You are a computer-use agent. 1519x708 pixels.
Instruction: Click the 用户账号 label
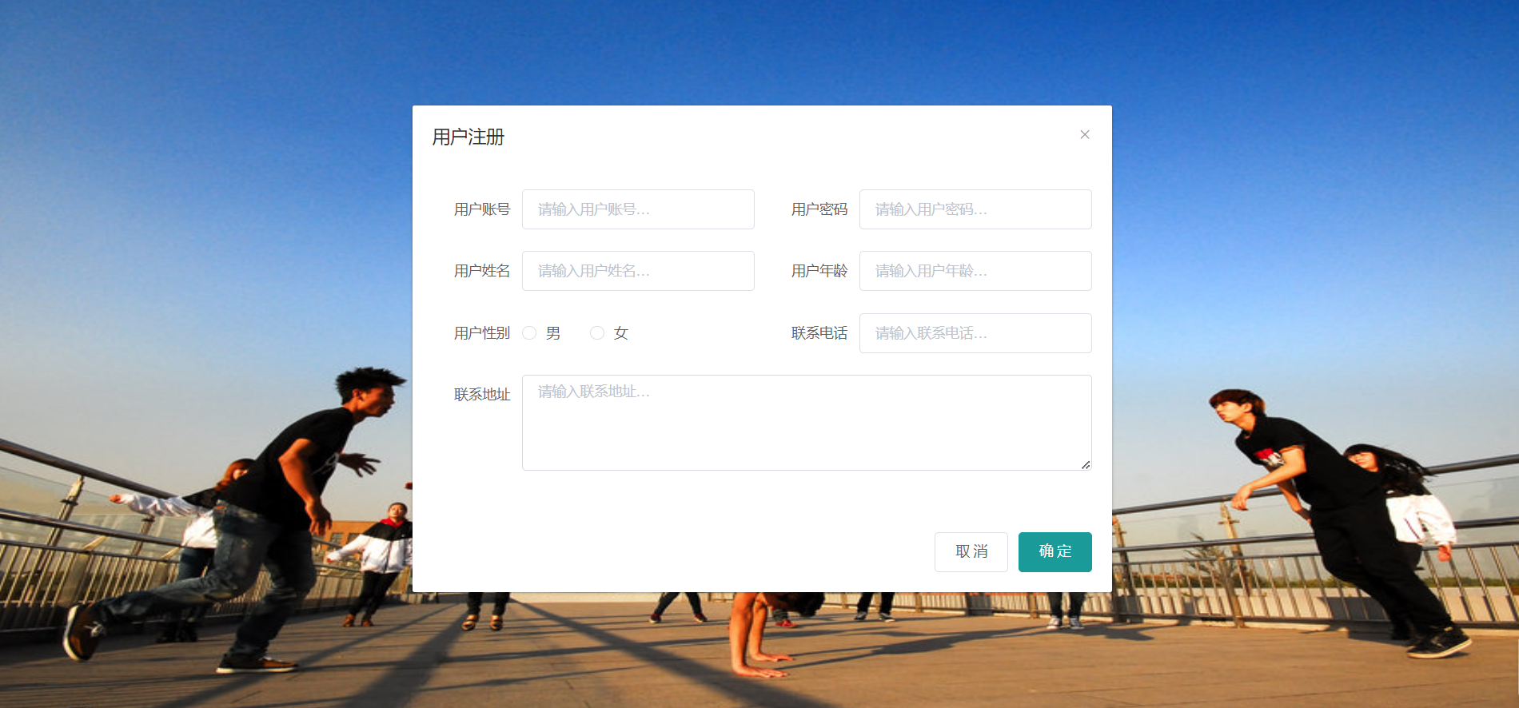click(482, 209)
